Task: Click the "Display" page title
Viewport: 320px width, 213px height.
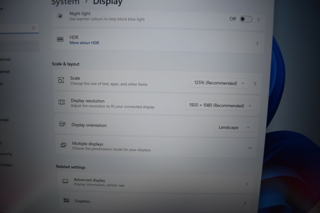Action: (108, 3)
